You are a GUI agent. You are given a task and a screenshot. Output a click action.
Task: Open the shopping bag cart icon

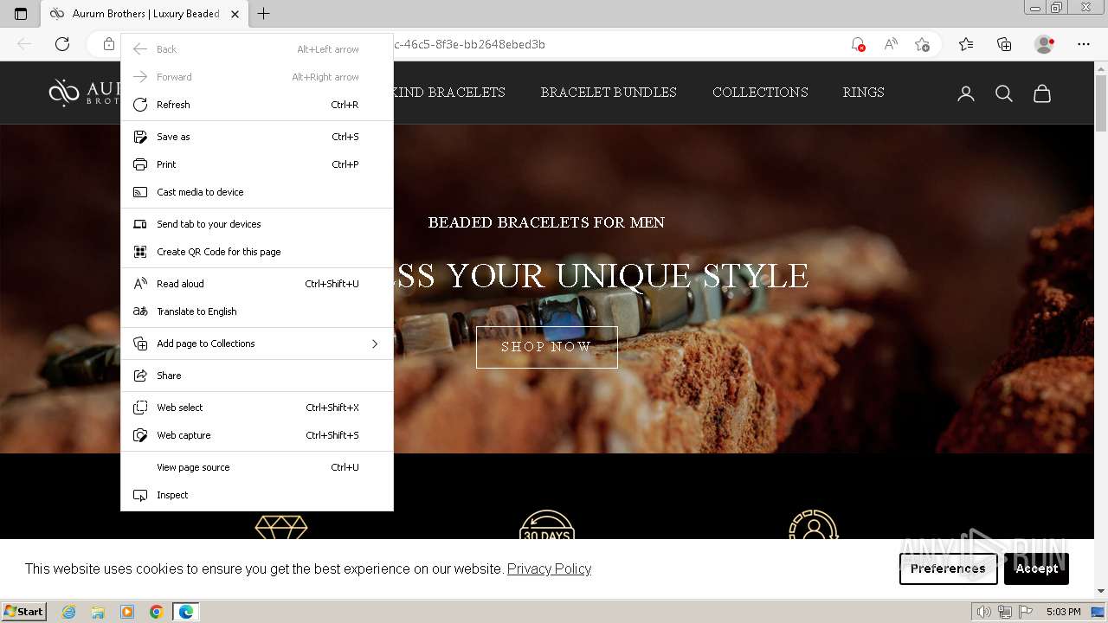1042,93
